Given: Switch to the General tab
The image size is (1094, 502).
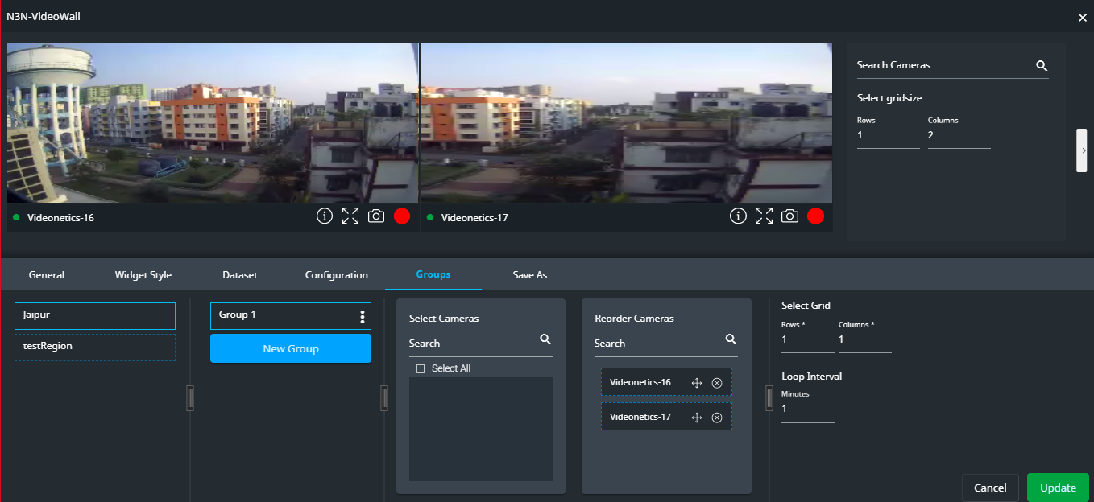Looking at the screenshot, I should point(47,275).
